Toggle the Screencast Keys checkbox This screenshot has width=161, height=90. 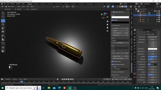(x=113, y=12)
